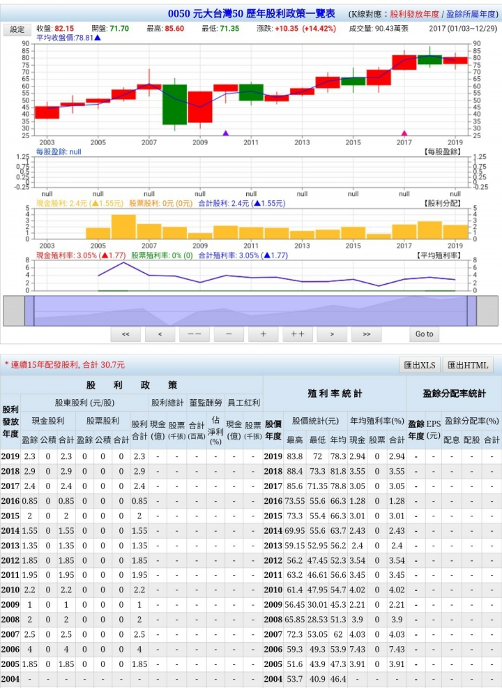502x688 pixels.
Task: Click the 股利總計 column header
Action: click(x=167, y=403)
